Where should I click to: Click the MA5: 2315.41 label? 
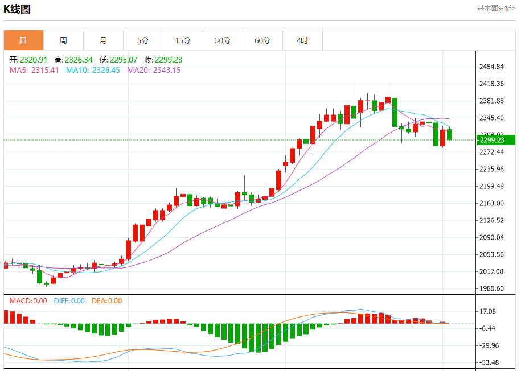[34, 70]
